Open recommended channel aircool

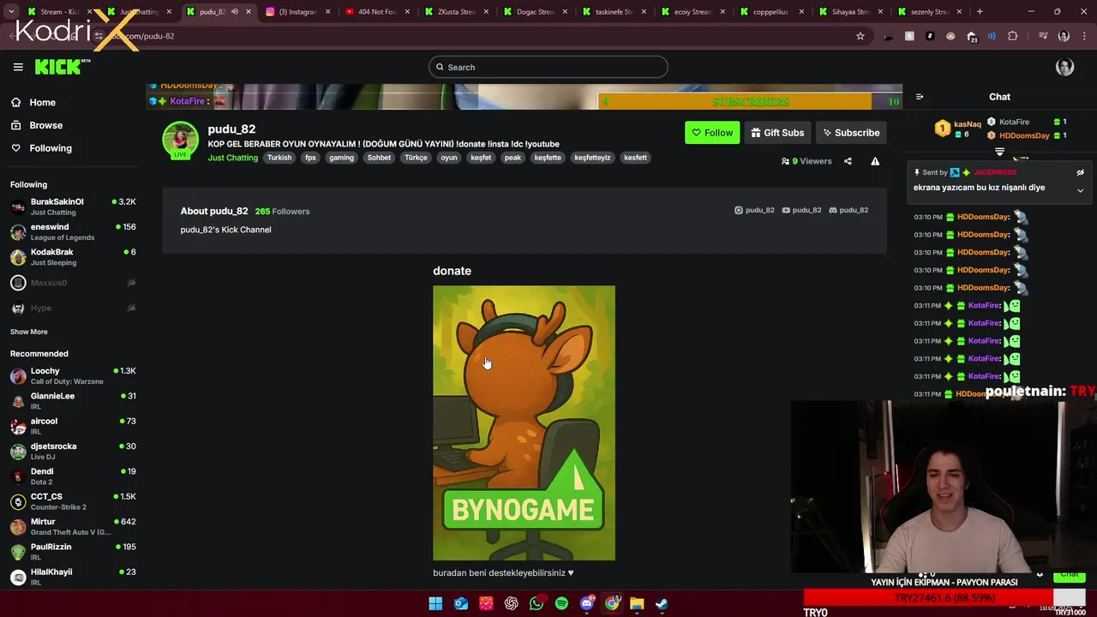coord(73,426)
